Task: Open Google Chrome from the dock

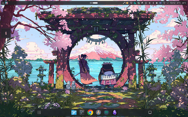Action: tap(90, 112)
